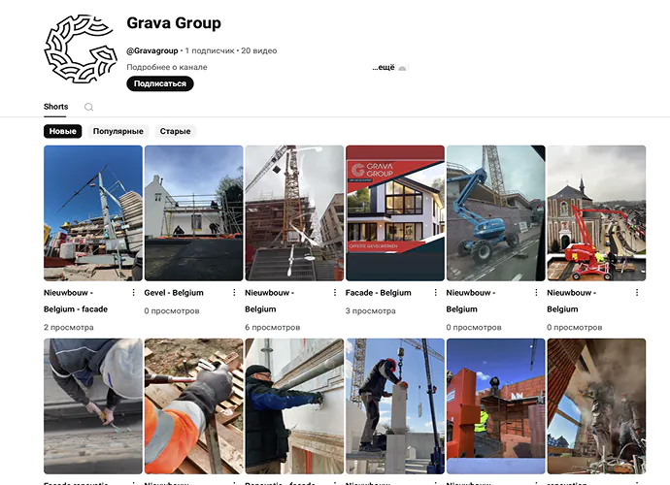Viewport: 670px width, 485px height.
Task: Expand channel description with ...ещё
Action: (384, 68)
